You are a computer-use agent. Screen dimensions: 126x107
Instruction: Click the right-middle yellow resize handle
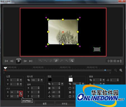(x=78, y=32)
